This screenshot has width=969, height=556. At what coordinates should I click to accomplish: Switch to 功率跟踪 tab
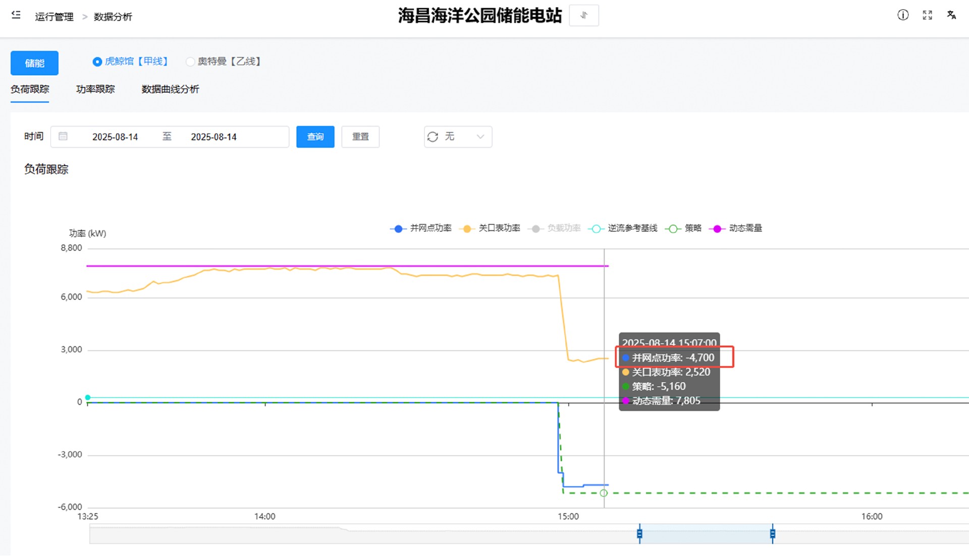95,89
